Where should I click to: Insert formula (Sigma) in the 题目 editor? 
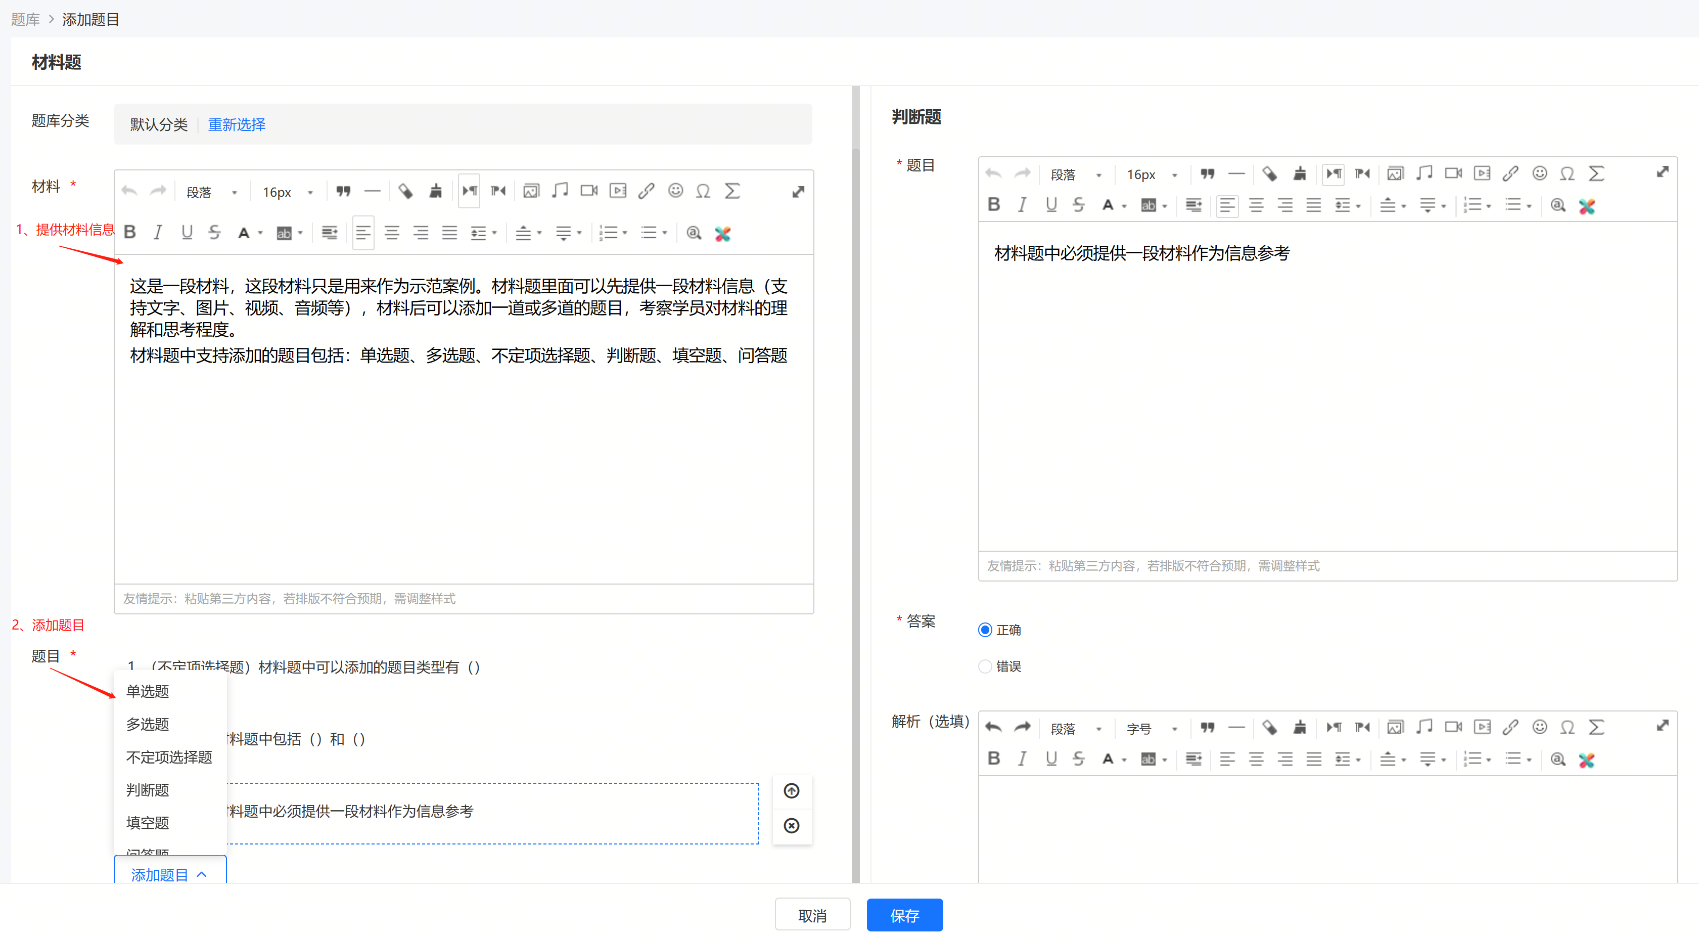pos(1596,173)
